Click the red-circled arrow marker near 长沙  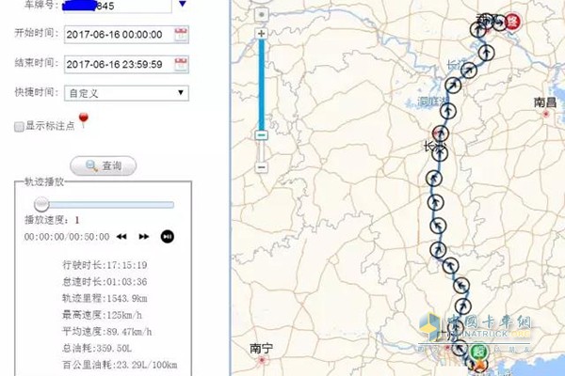(439, 133)
